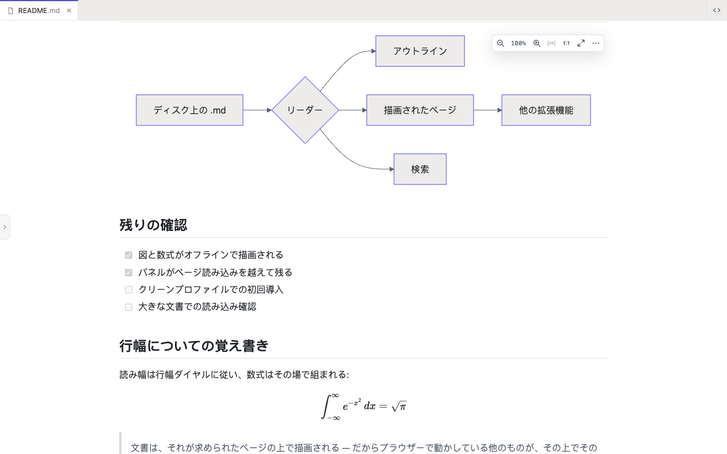This screenshot has width=727, height=454.
Task: Select the ディスク上の .md node
Action: pos(190,110)
